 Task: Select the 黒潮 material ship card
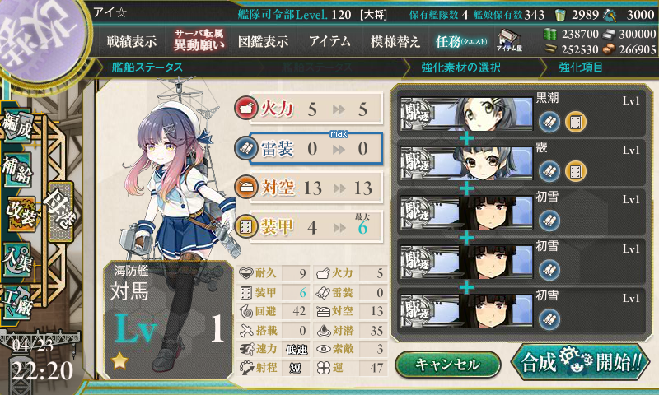521,113
